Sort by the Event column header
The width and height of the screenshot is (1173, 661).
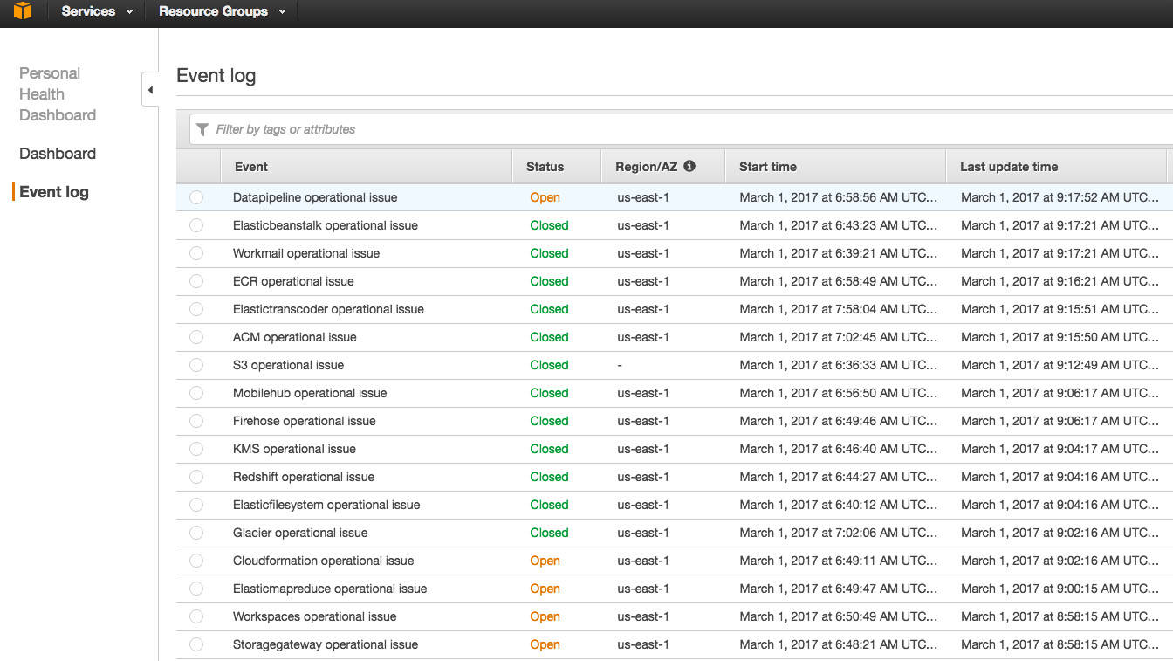[x=251, y=167]
